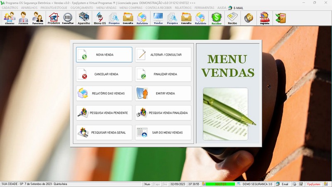Click the DEMO SEGURANCA 3.0 status text

click(257, 184)
